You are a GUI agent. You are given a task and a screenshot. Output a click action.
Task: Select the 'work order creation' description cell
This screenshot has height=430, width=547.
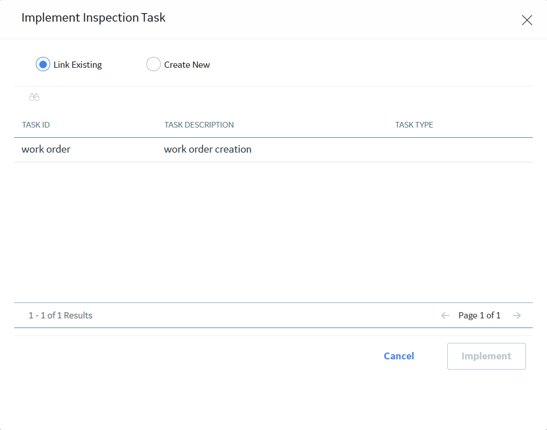(x=207, y=149)
